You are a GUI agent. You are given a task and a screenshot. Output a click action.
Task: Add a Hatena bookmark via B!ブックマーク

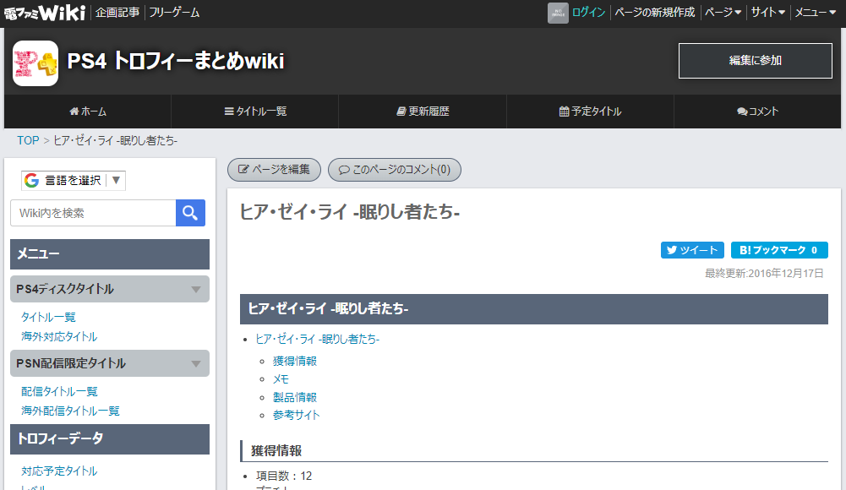778,250
